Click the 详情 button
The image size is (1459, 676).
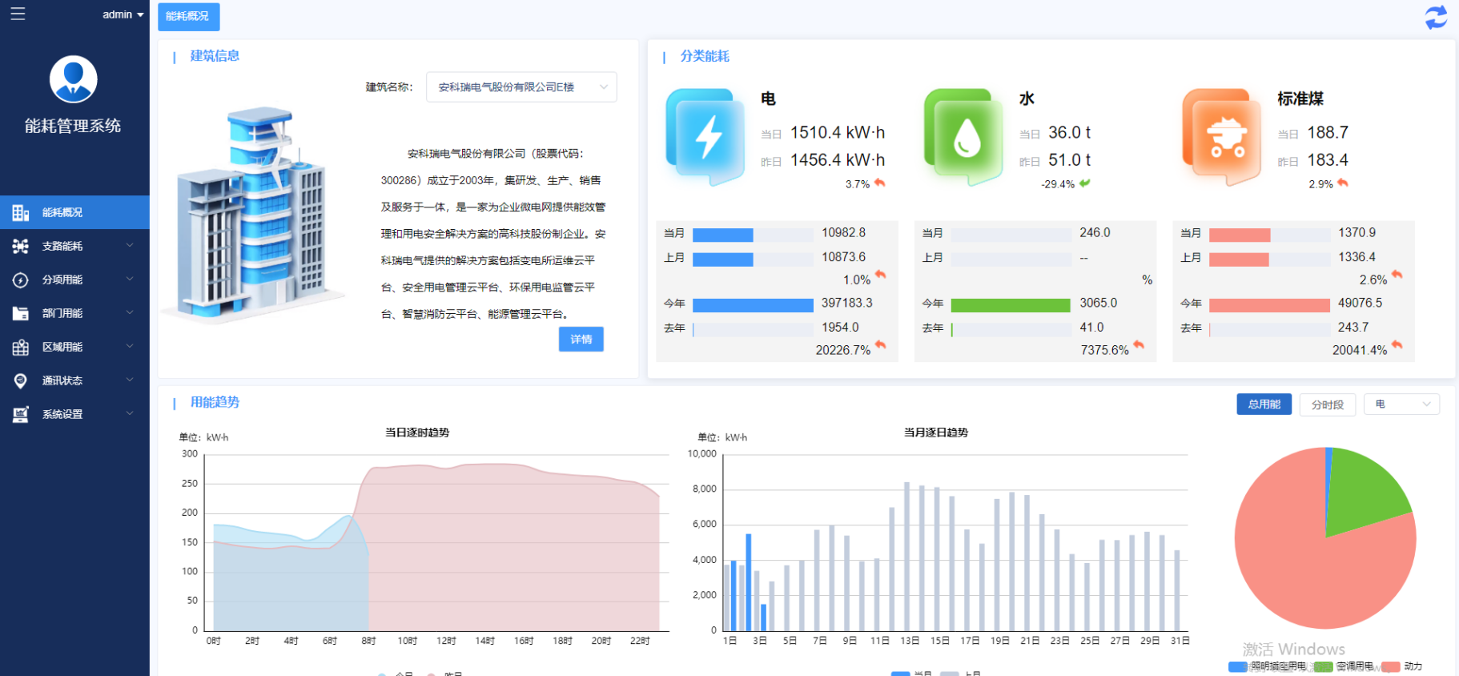[x=581, y=340]
